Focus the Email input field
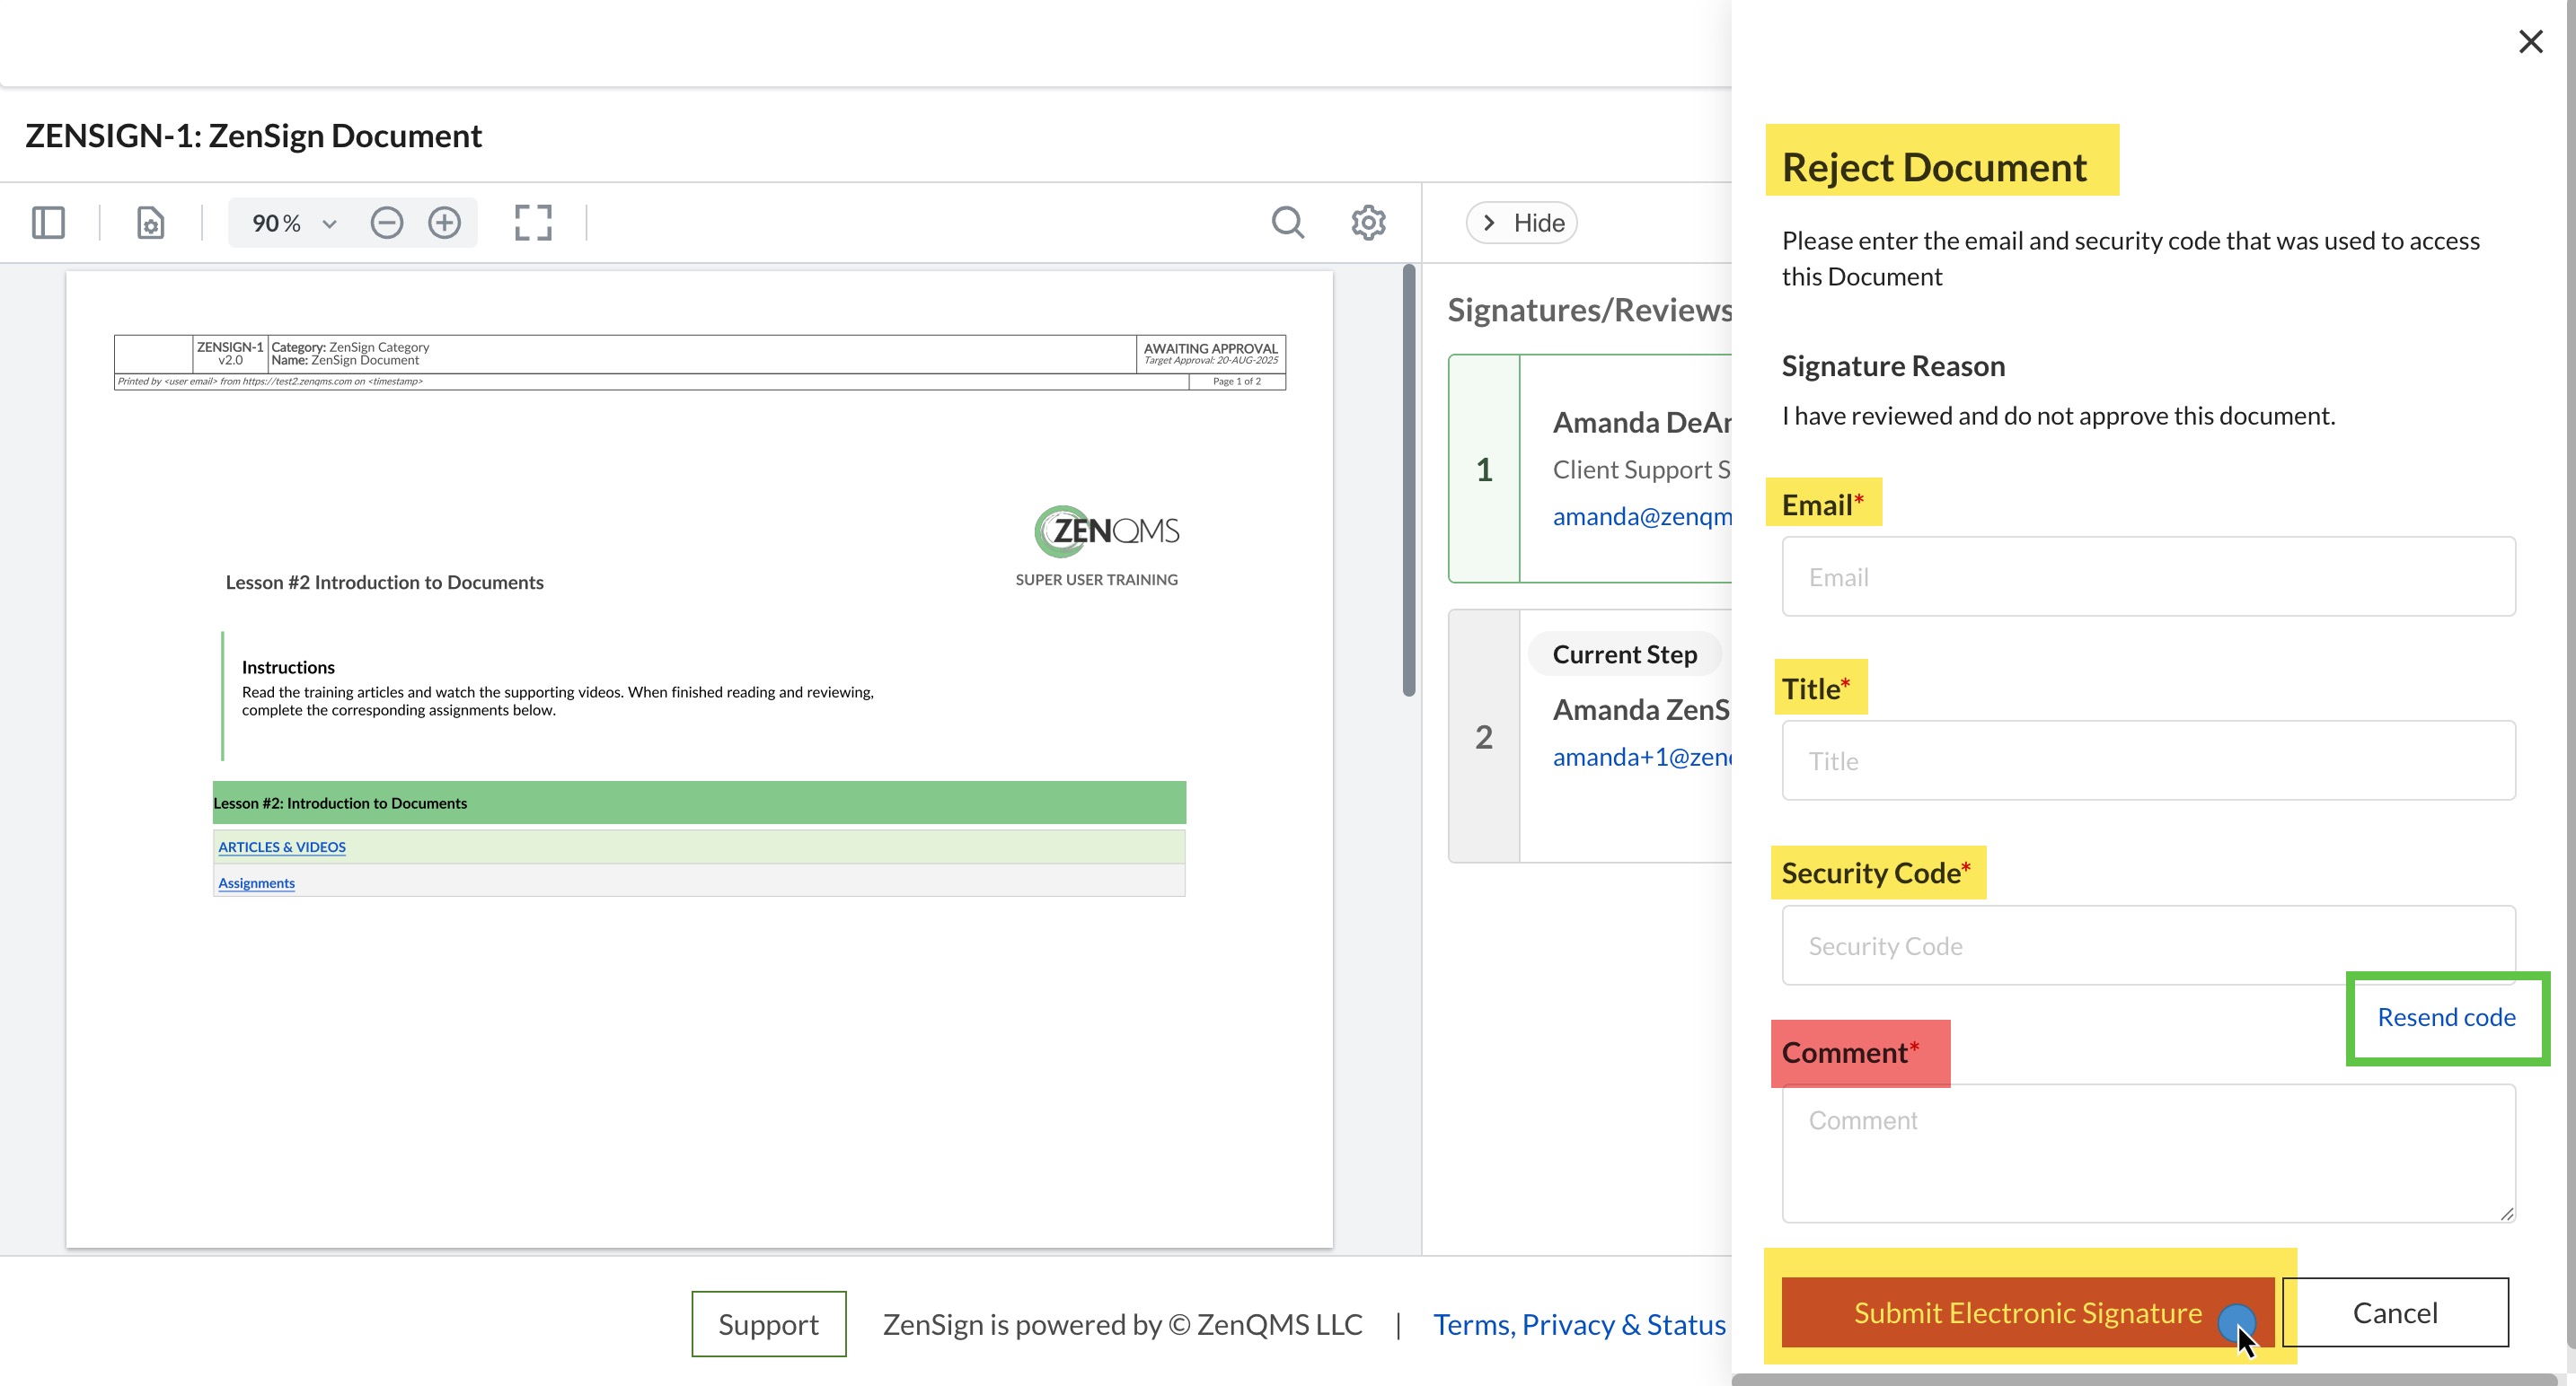The image size is (2576, 1386). click(2148, 576)
